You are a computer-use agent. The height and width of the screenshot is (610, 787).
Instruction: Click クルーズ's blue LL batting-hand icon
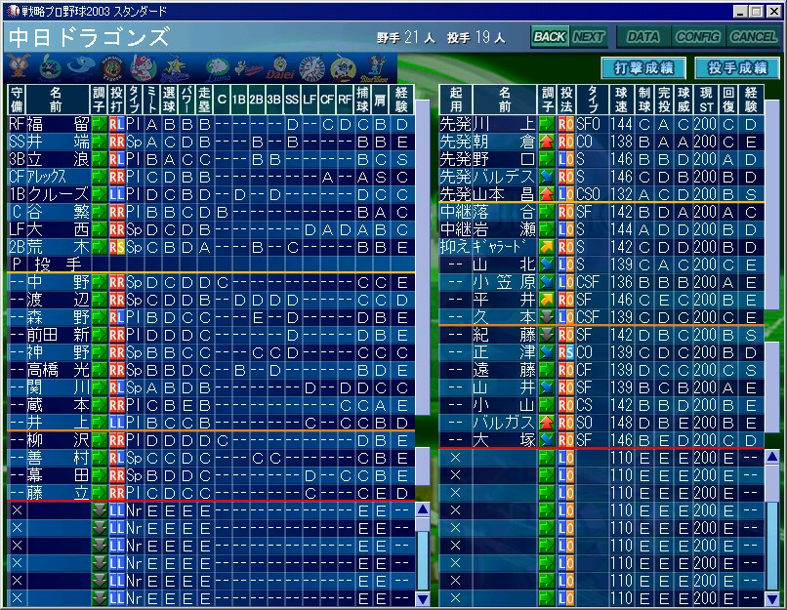116,195
